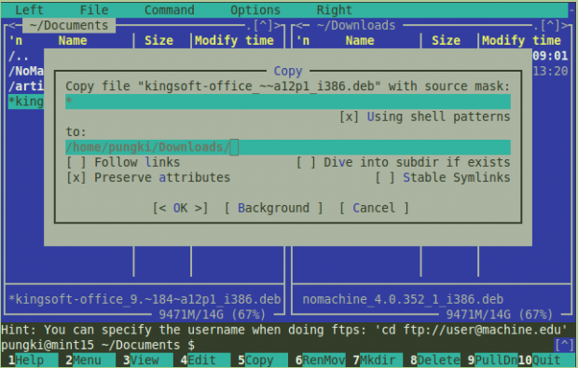The width and height of the screenshot is (578, 368).
Task: Toggle the Using shell patterns checkbox
Action: click(425, 116)
